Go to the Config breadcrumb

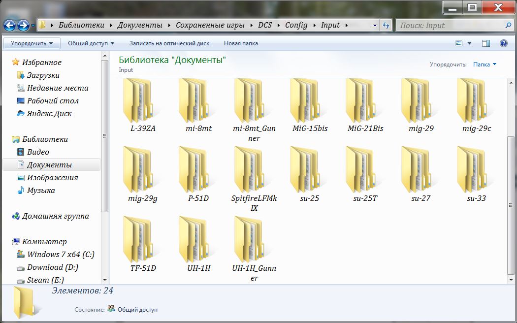[x=296, y=26]
